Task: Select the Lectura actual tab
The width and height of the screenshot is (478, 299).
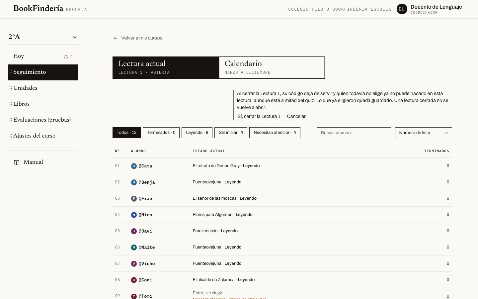Action: pyautogui.click(x=166, y=68)
